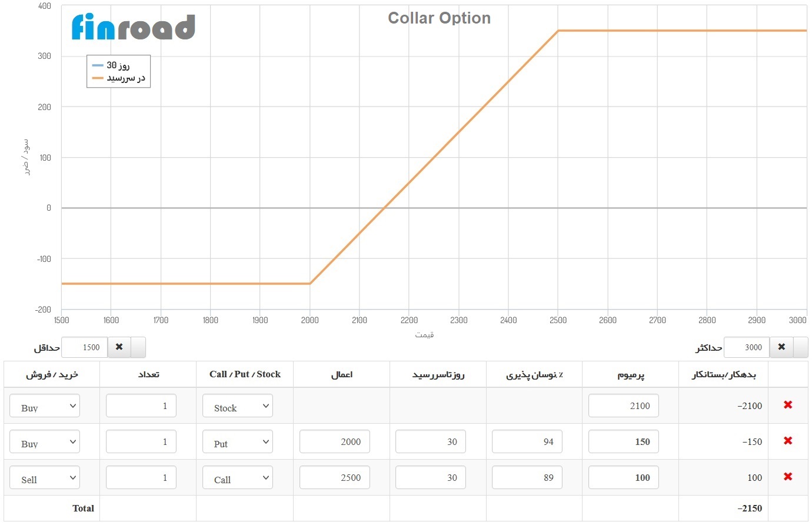Image resolution: width=812 pixels, height=525 pixels.
Task: Toggle the at-expiry orange legend series
Action: [118, 78]
